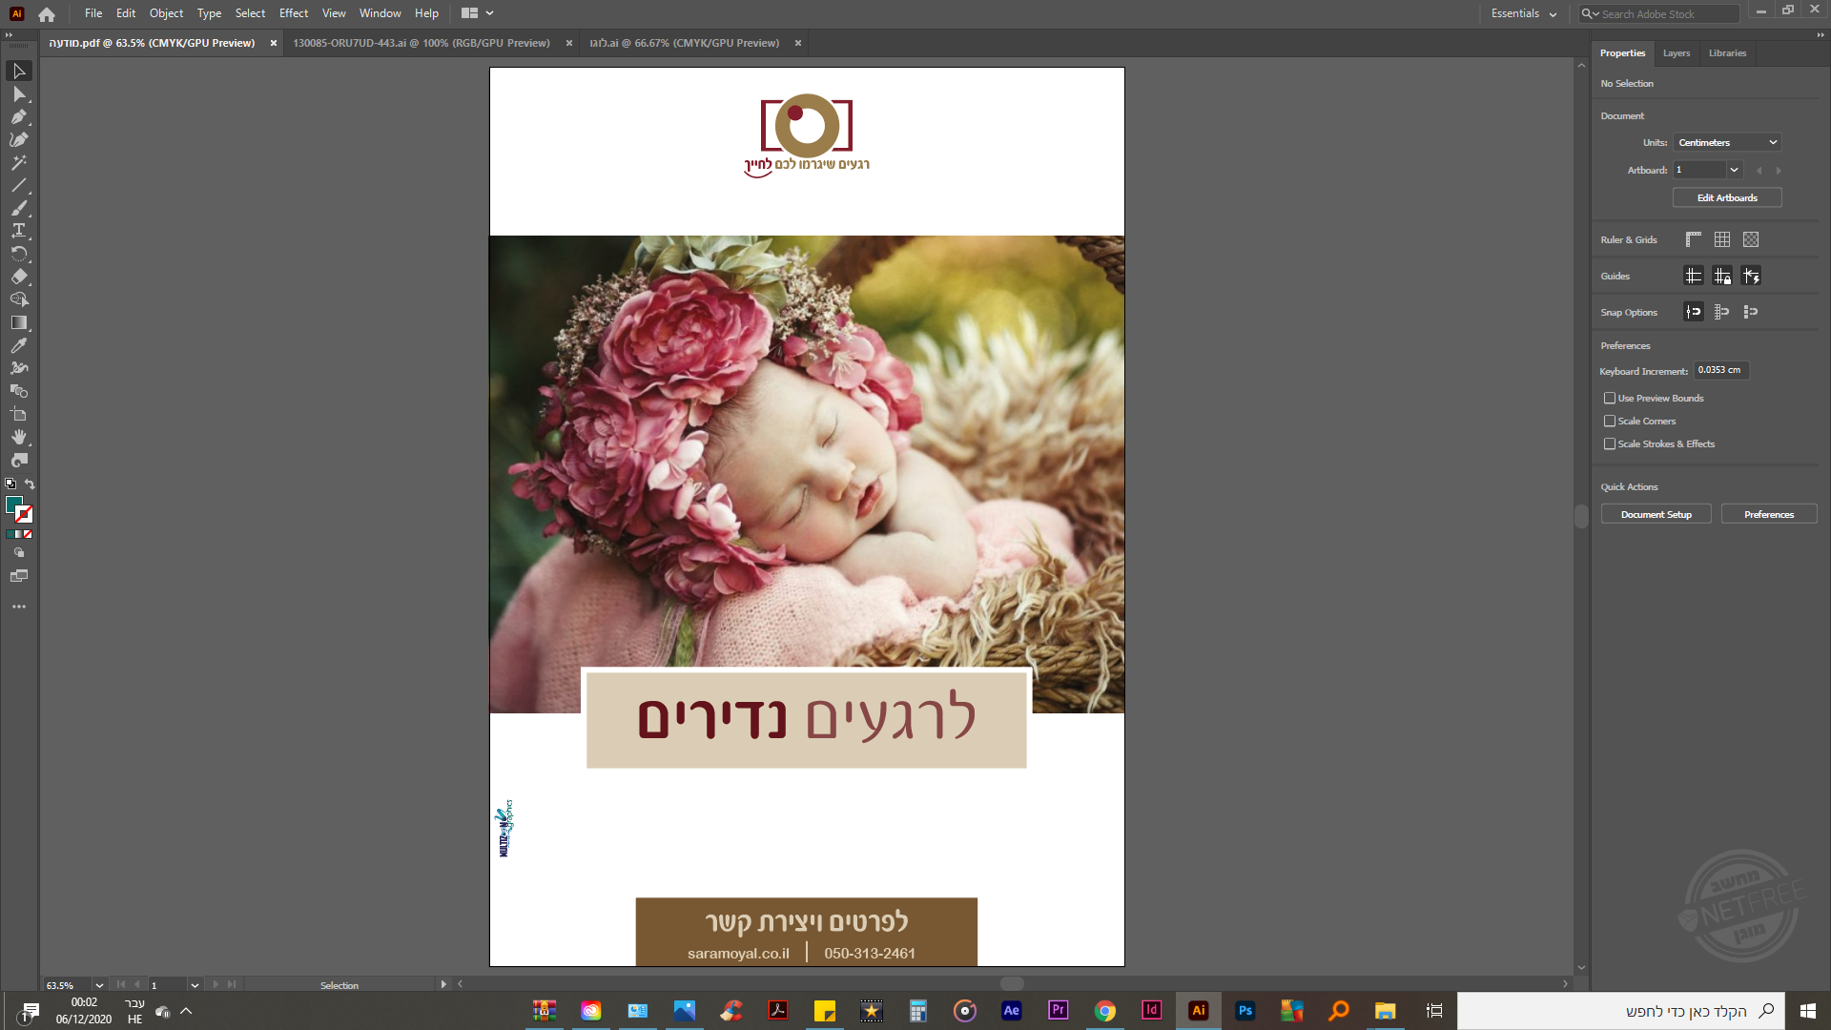Open the Effect menu
This screenshot has width=1831, height=1030.
pyautogui.click(x=293, y=13)
